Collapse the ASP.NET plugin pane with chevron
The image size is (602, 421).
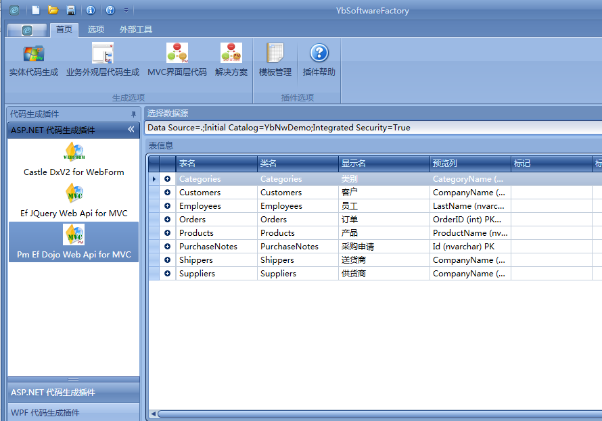131,130
